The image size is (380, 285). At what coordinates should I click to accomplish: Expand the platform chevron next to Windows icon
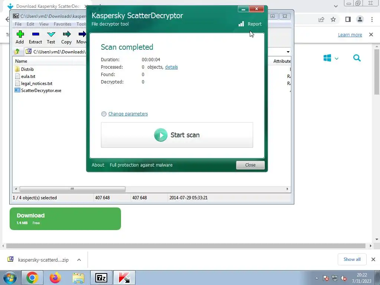coord(337,58)
